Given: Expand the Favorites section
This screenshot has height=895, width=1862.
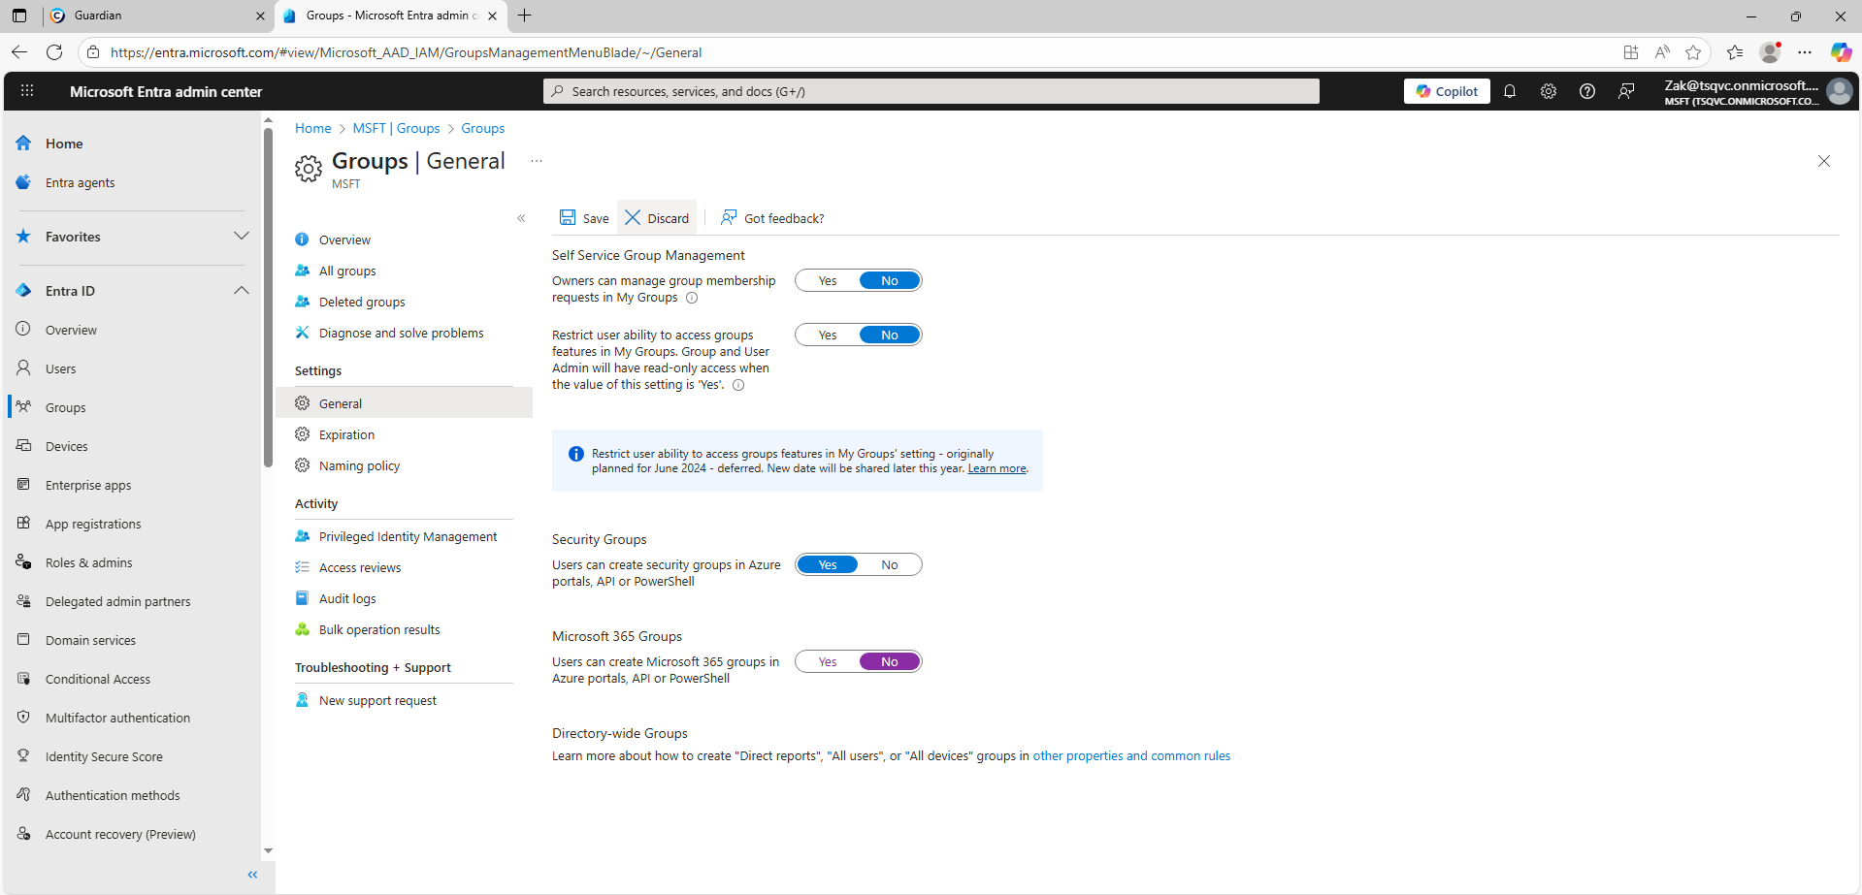Looking at the screenshot, I should [242, 237].
